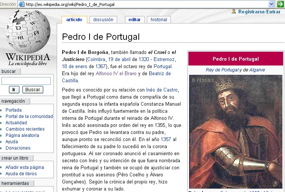
Task: Follow the Alfonso IV el Bravo link
Action: pos(116,73)
